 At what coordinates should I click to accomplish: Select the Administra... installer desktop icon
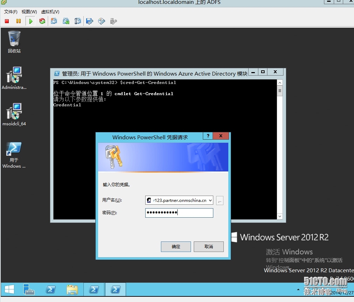pos(14,78)
